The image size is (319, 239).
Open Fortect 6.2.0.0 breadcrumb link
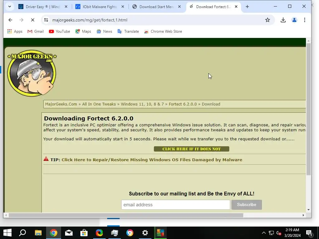[x=183, y=104]
